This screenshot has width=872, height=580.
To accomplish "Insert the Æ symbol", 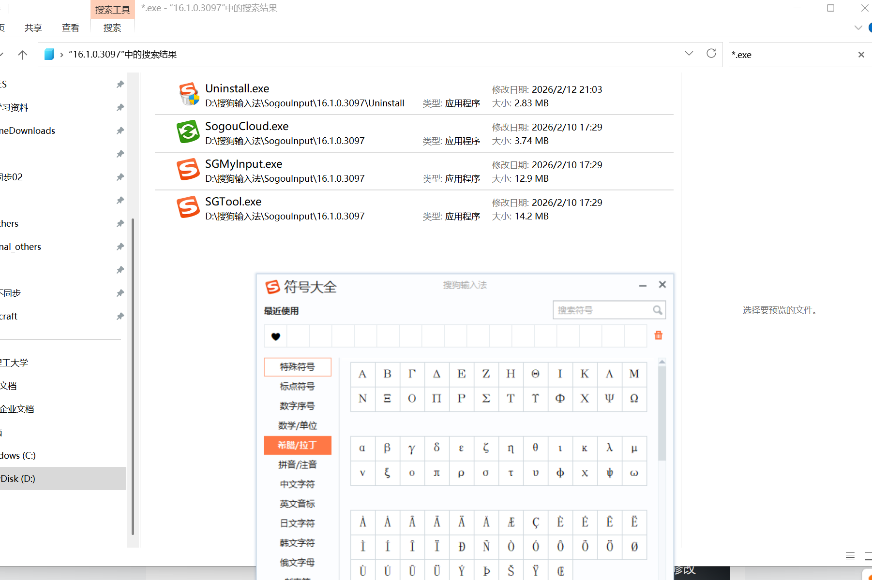I will pos(511,522).
